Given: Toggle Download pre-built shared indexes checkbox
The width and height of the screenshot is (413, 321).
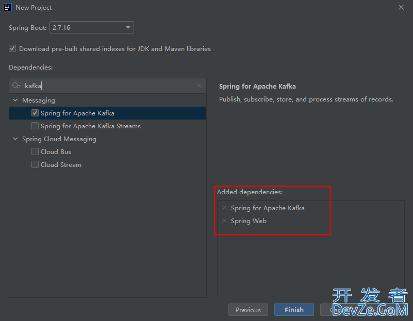Looking at the screenshot, I should (12, 48).
